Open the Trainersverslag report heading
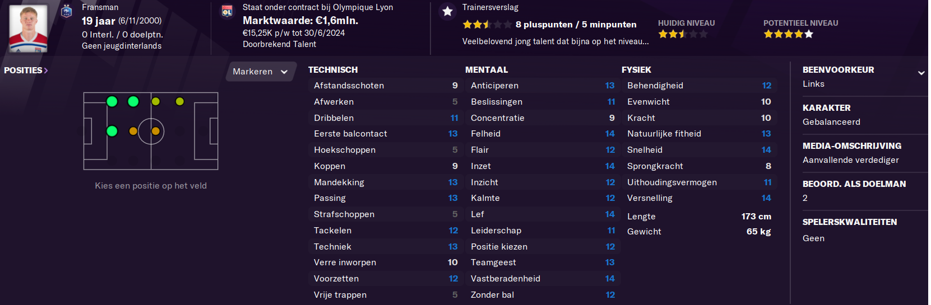 (490, 7)
